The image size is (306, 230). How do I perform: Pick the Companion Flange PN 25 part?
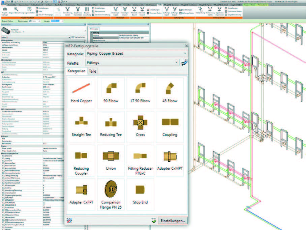(x=111, y=195)
